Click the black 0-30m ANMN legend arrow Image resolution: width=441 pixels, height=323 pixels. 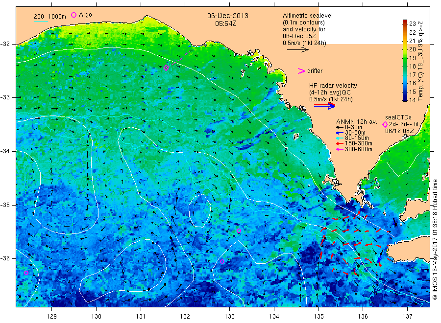click(340, 127)
